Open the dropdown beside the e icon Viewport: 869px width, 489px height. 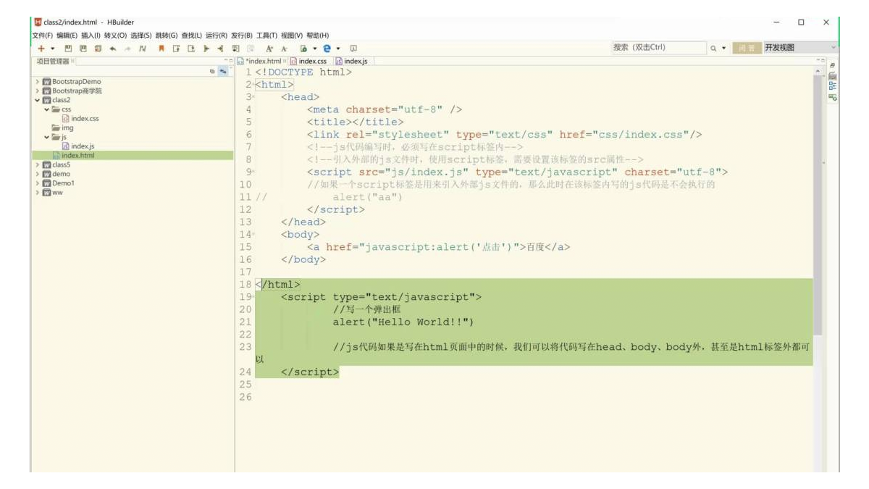338,48
